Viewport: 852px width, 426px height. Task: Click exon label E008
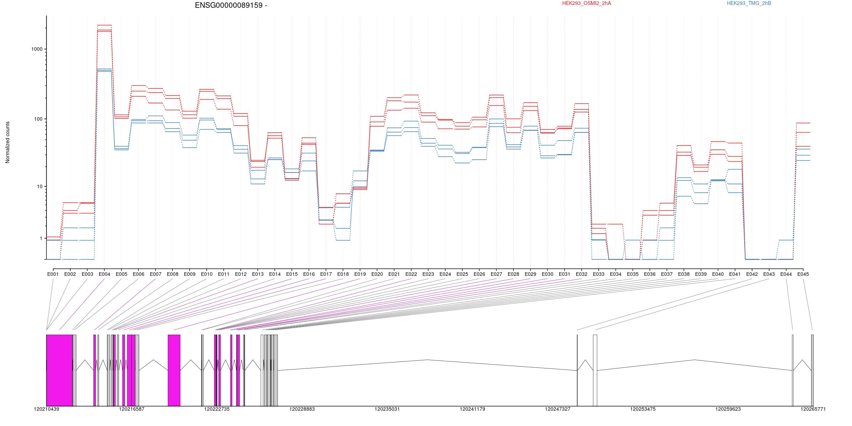point(173,274)
